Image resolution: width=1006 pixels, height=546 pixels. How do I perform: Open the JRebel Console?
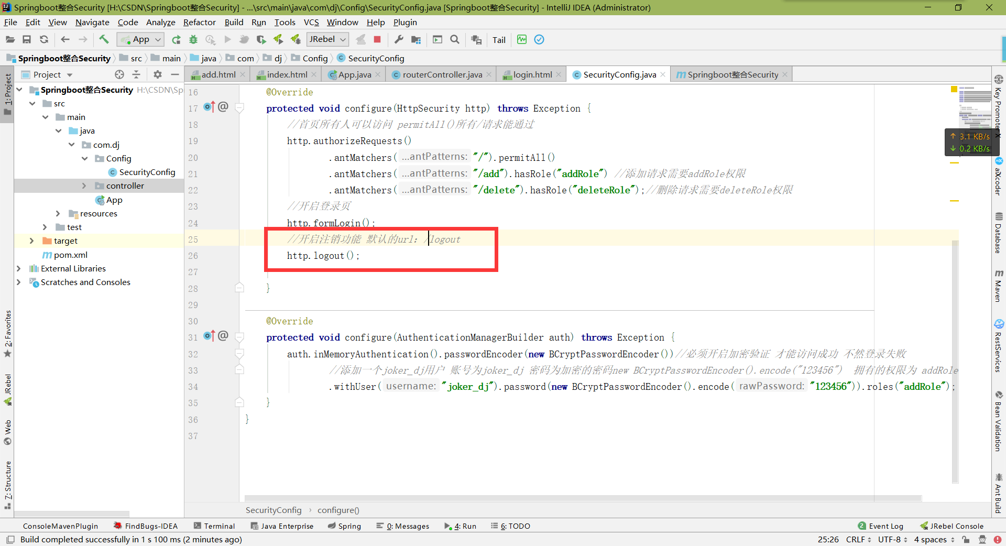[952, 526]
